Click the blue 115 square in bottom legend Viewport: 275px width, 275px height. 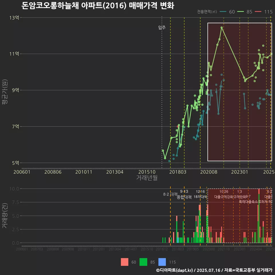(x=162, y=262)
